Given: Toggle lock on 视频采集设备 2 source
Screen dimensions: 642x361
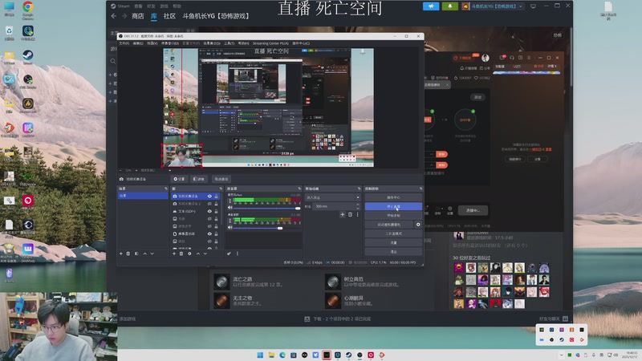Looking at the screenshot, I should [x=216, y=204].
